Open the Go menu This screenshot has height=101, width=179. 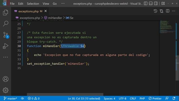(x=55, y=4)
